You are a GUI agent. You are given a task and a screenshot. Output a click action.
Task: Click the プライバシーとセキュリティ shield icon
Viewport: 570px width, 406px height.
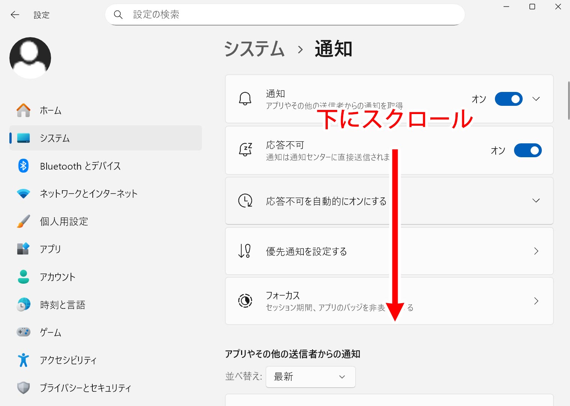point(23,388)
